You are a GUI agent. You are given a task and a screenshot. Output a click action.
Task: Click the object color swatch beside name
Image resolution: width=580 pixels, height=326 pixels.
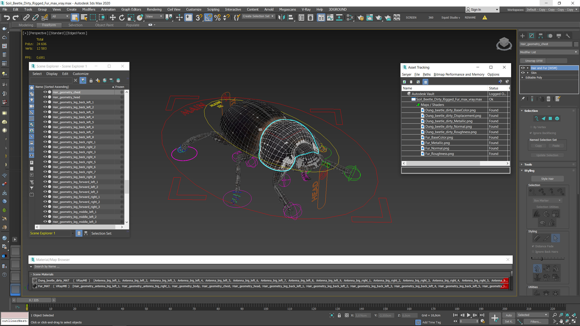pyautogui.click(x=576, y=44)
